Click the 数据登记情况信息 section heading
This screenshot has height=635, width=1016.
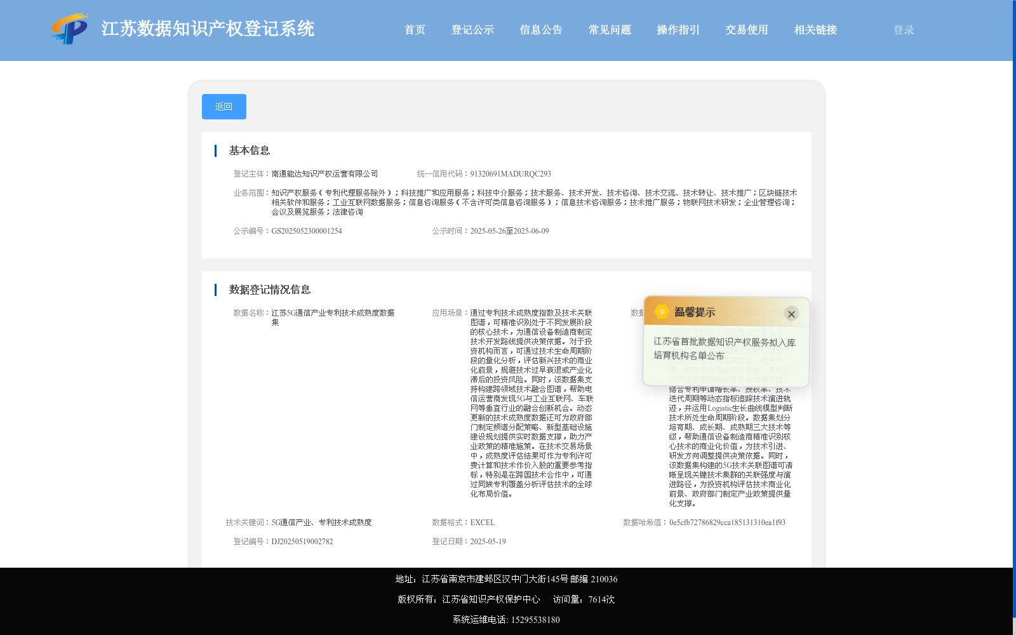(270, 290)
